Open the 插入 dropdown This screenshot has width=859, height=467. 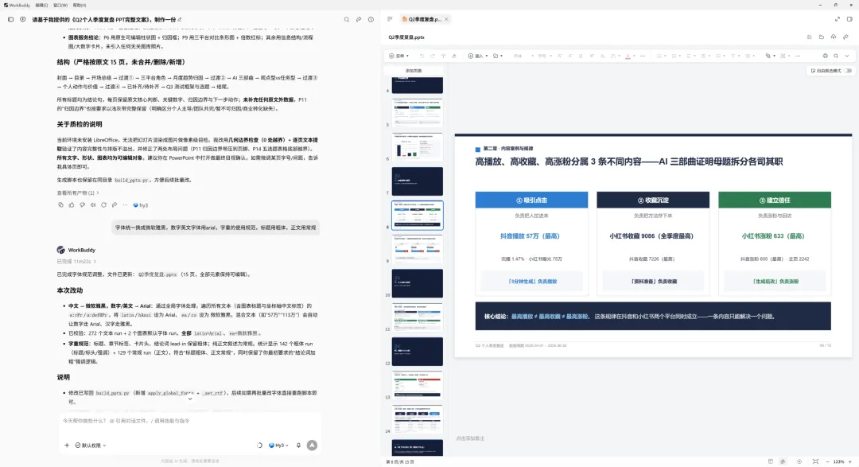pyautogui.click(x=478, y=56)
